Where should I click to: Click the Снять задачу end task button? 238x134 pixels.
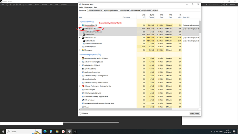click(x=195, y=113)
